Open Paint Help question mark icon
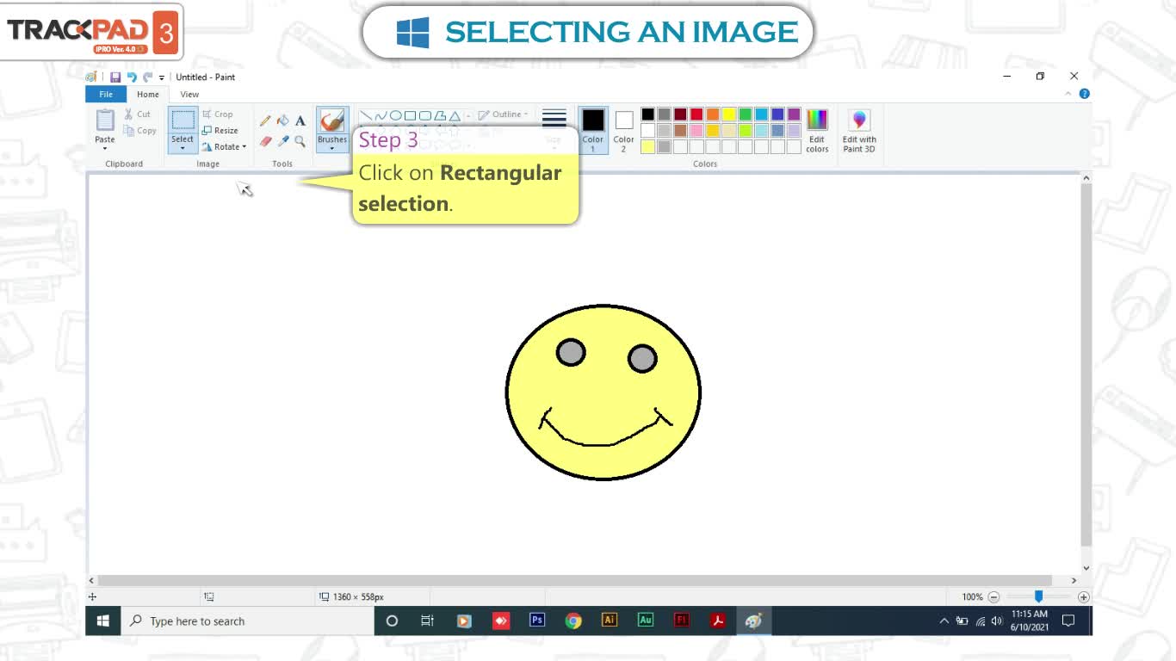The image size is (1176, 661). 1085,94
